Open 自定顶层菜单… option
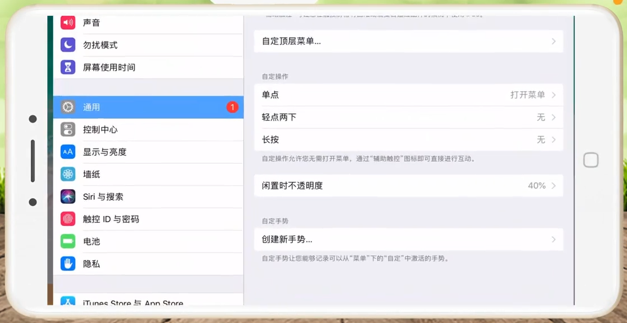627x323 pixels. (x=408, y=41)
